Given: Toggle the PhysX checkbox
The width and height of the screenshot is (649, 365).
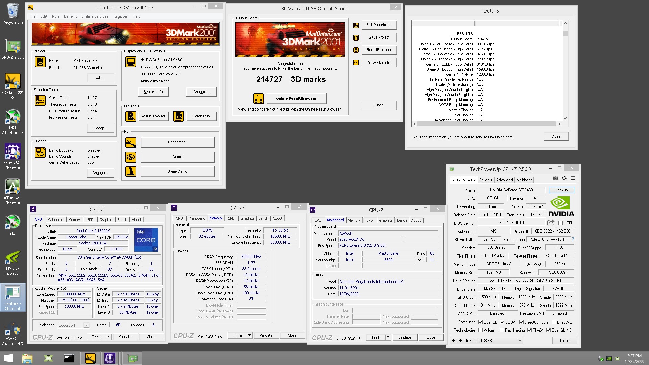Looking at the screenshot, I should (x=529, y=330).
